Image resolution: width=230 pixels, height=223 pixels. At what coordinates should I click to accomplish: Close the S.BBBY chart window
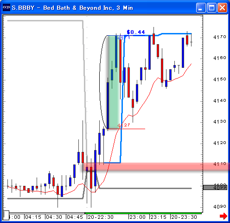[x=222, y=7]
